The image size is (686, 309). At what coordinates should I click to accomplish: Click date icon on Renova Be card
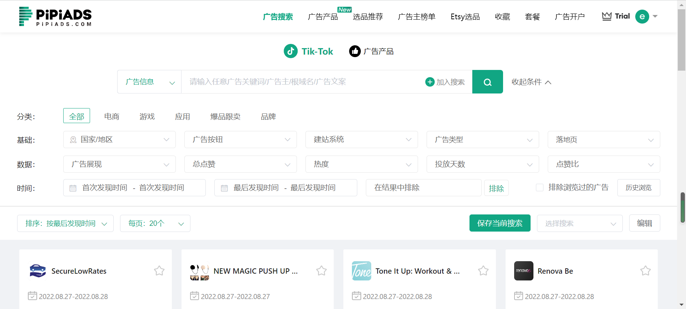coord(519,296)
